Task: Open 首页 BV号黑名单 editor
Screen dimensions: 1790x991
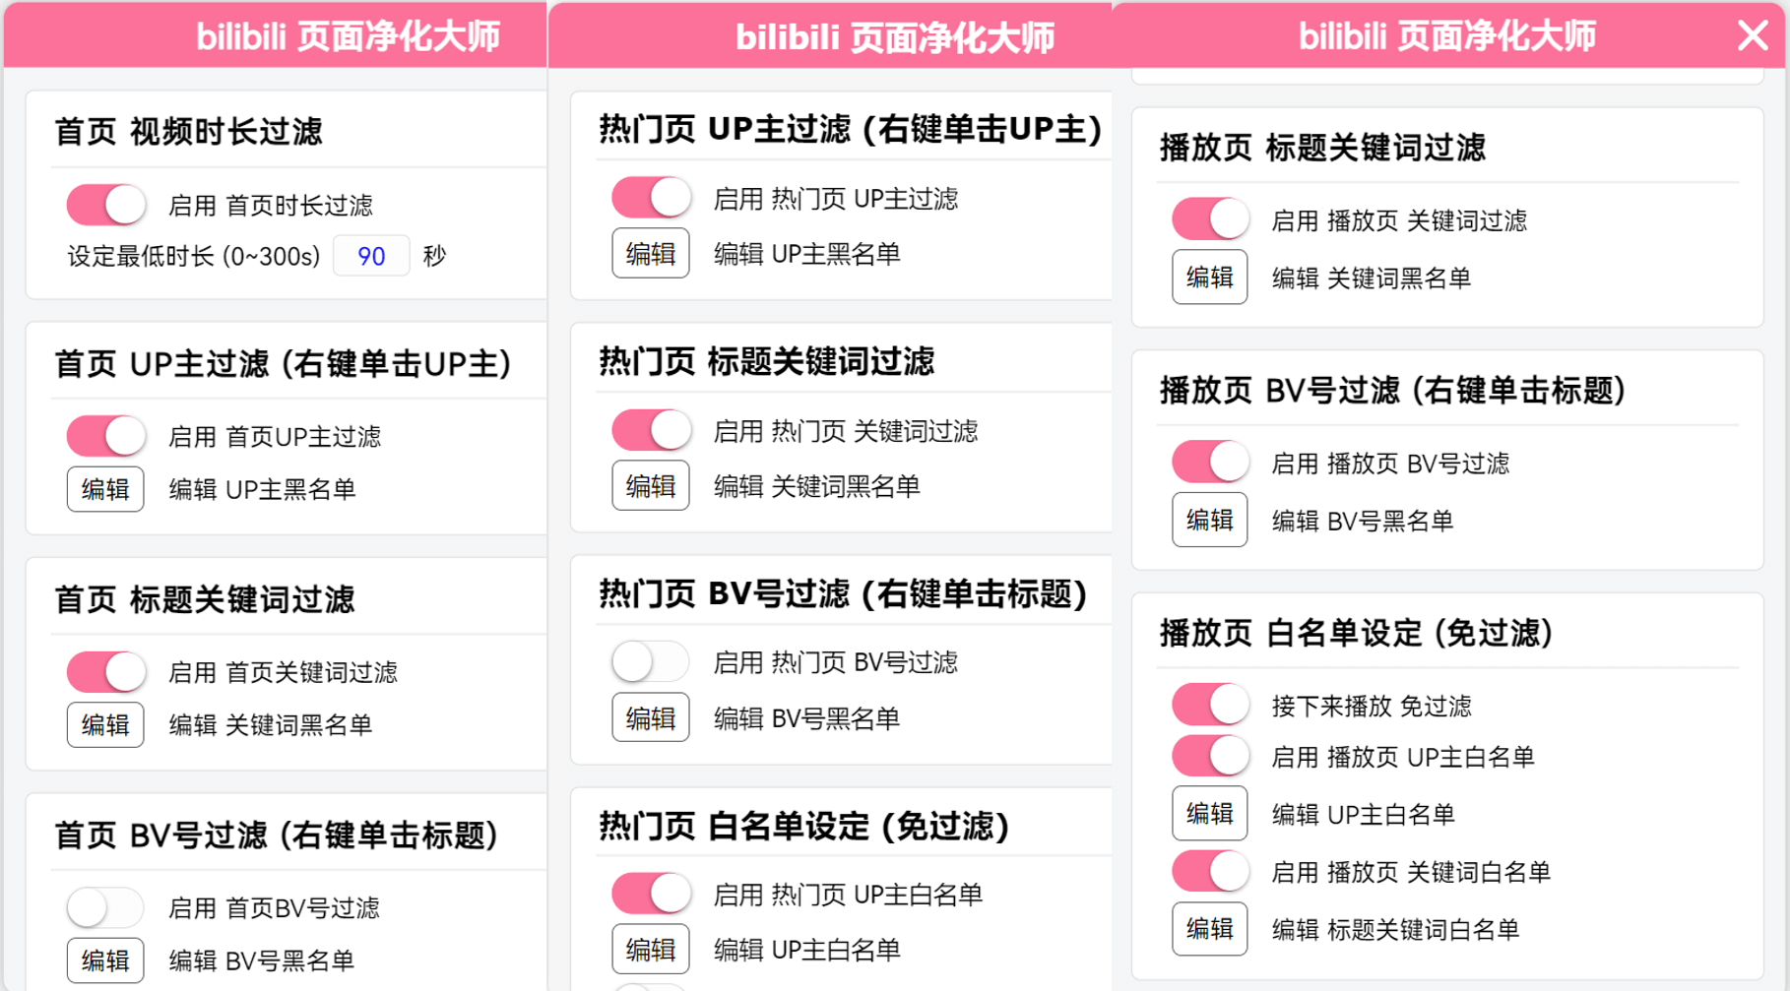Action: (x=105, y=960)
